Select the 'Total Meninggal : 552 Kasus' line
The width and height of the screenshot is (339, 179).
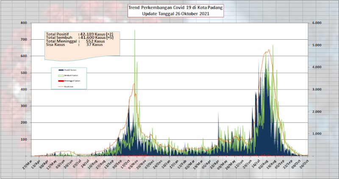point(75,41)
